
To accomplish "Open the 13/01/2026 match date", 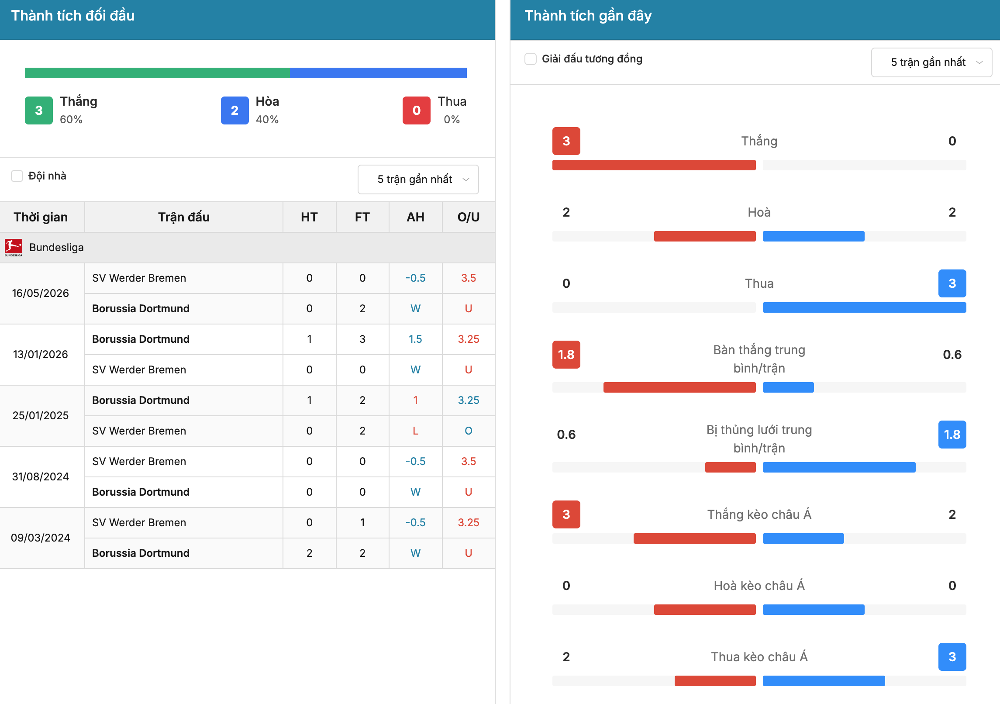I will [41, 354].
